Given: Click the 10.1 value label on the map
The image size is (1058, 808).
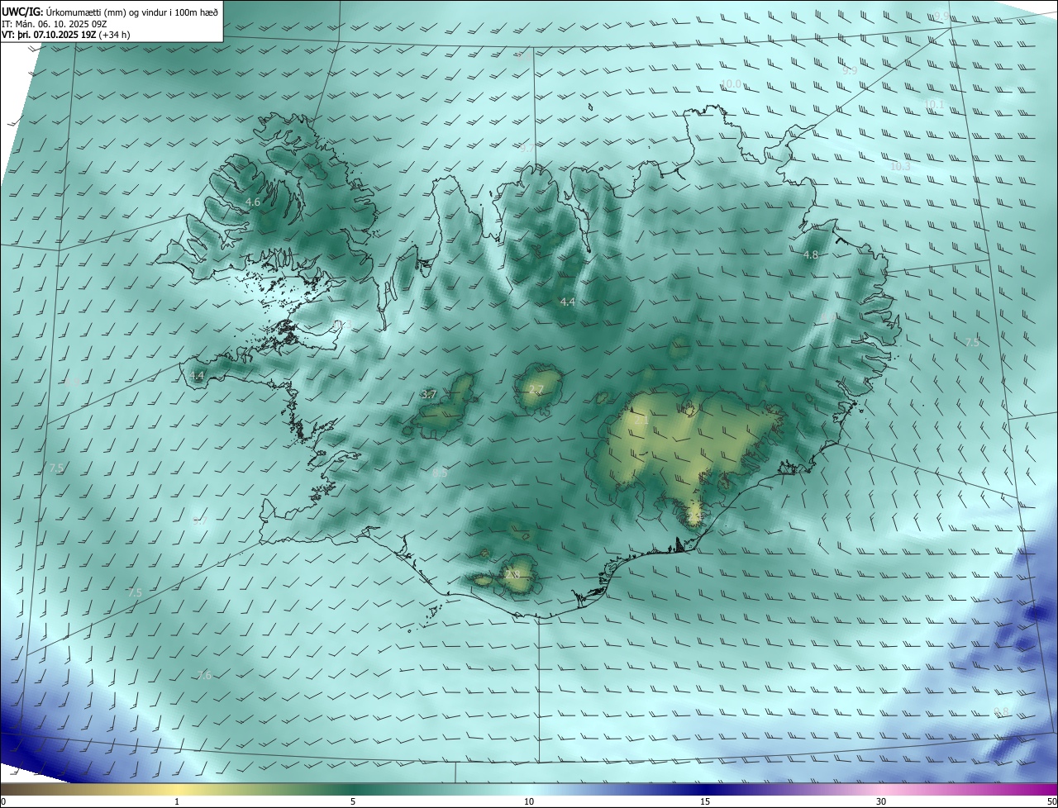Looking at the screenshot, I should tap(934, 104).
